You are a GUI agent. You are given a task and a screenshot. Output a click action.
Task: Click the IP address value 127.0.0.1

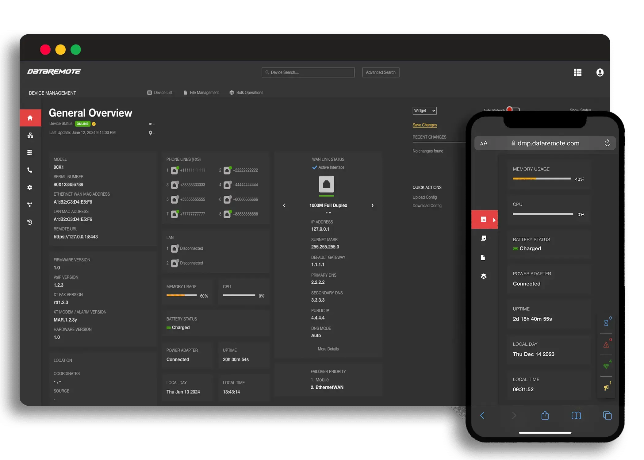[320, 229]
